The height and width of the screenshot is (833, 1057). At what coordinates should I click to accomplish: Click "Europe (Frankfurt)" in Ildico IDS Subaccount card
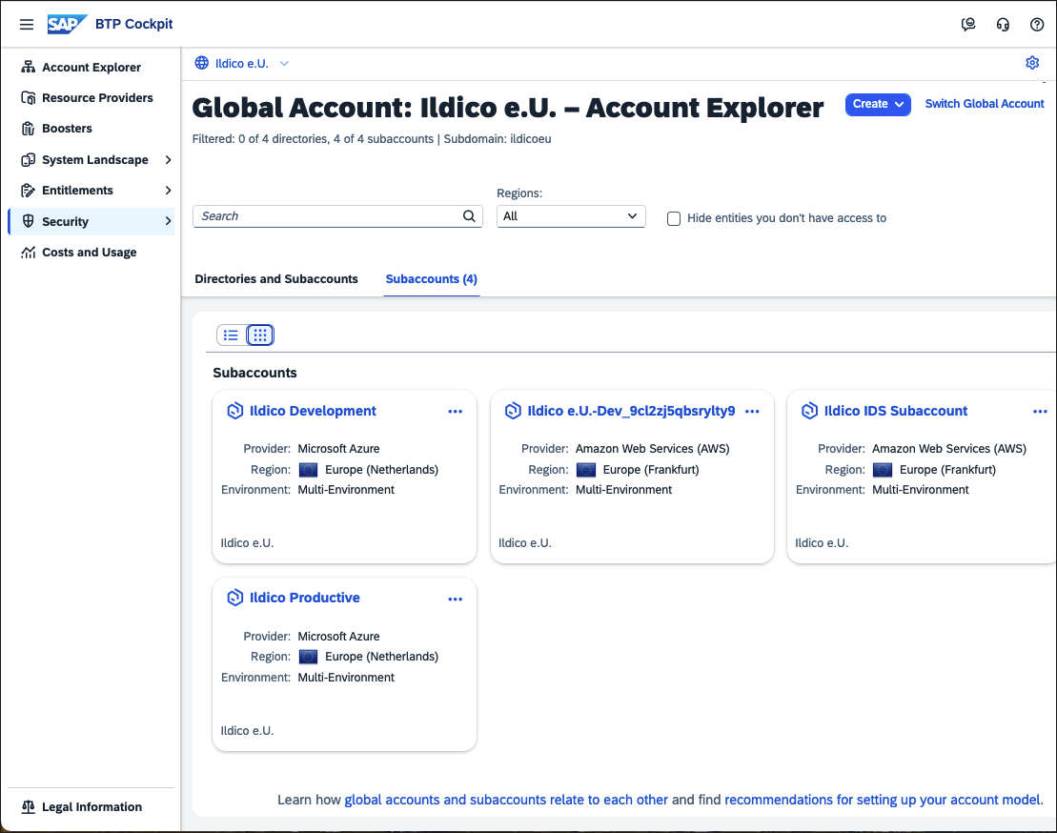[947, 470]
